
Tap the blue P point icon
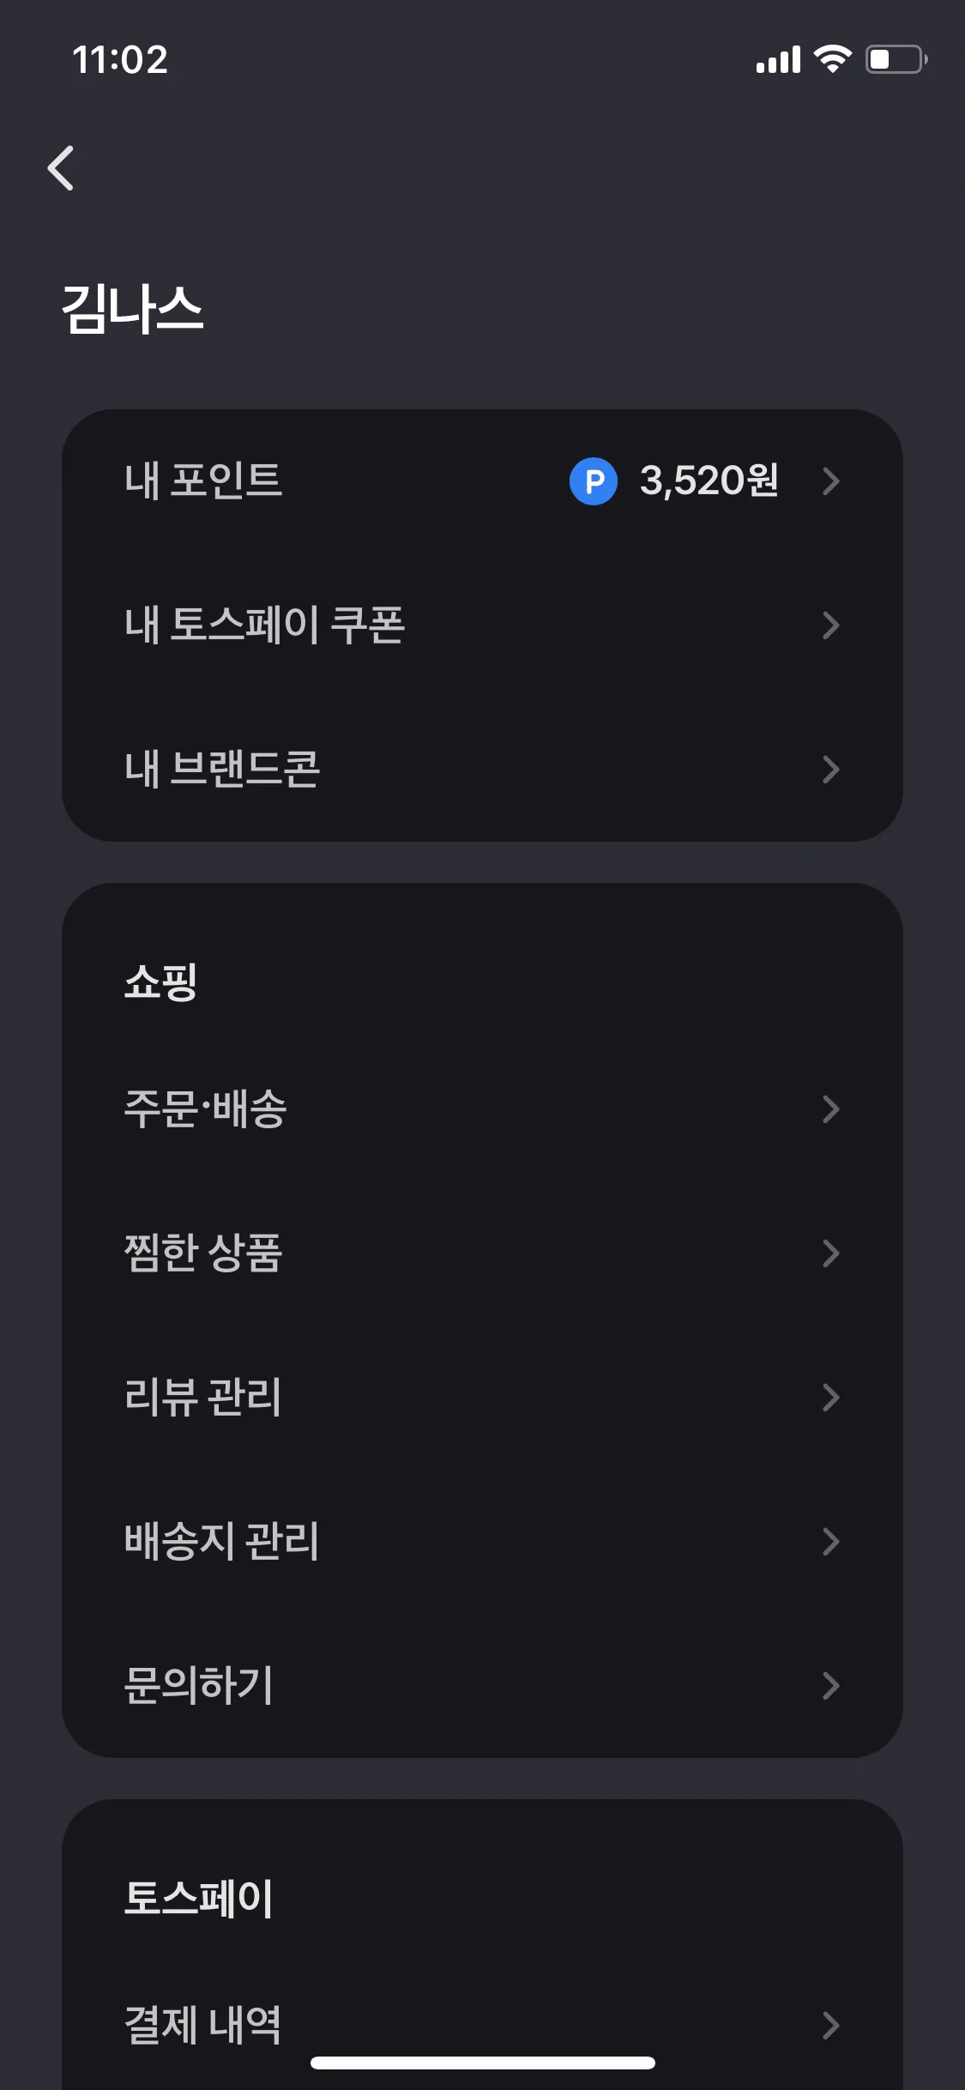(594, 481)
